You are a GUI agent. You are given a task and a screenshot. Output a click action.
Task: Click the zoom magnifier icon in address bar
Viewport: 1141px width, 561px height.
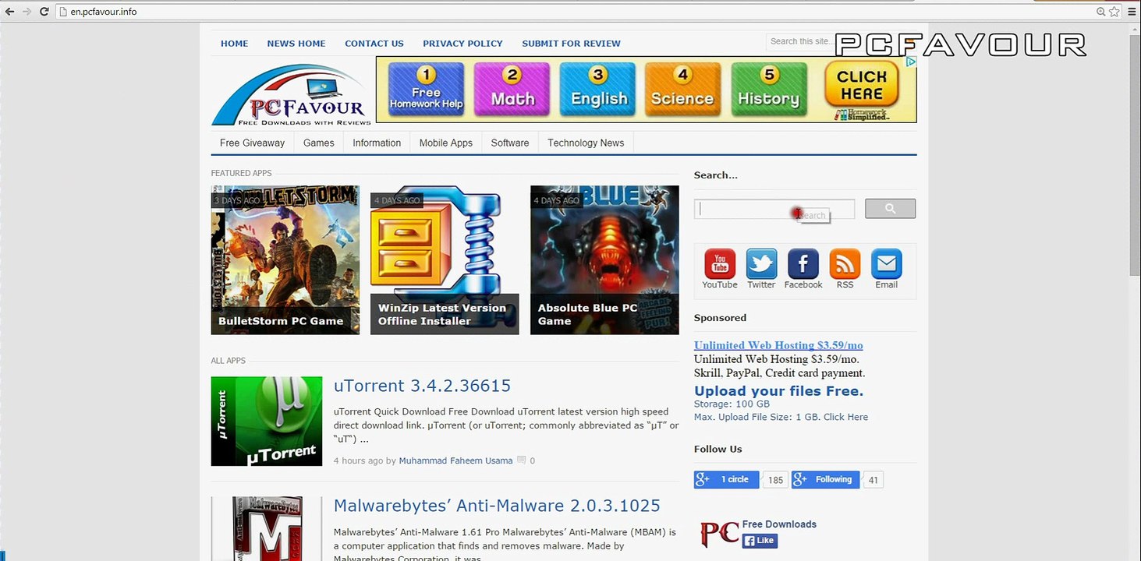(x=1101, y=12)
